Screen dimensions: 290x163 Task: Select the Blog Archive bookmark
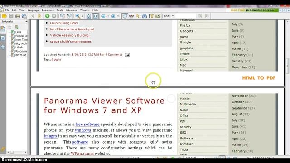pos(21,43)
